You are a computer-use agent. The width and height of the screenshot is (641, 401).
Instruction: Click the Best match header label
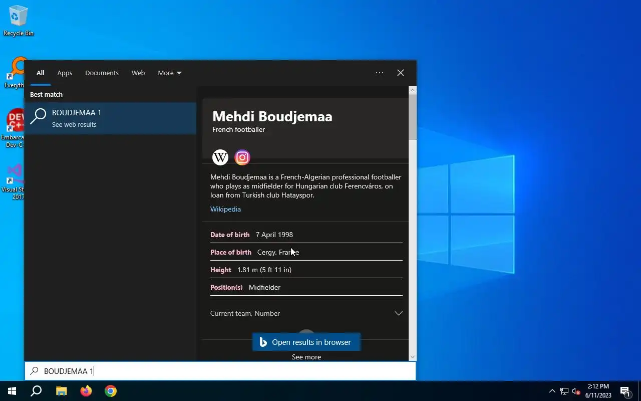[46, 94]
